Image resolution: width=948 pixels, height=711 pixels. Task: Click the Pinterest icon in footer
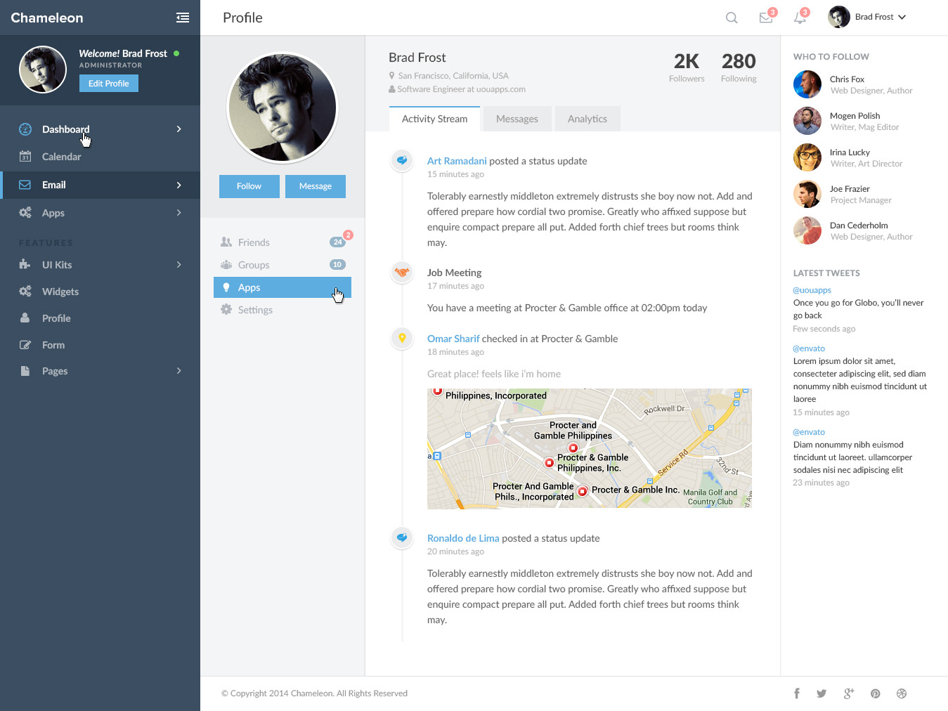pos(875,693)
